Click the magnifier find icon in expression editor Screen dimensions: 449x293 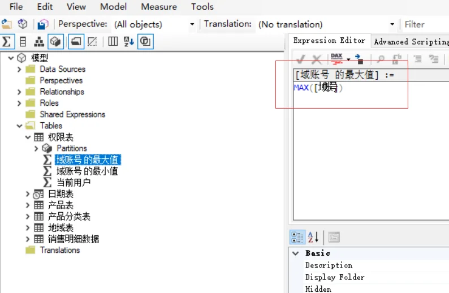pyautogui.click(x=381, y=59)
